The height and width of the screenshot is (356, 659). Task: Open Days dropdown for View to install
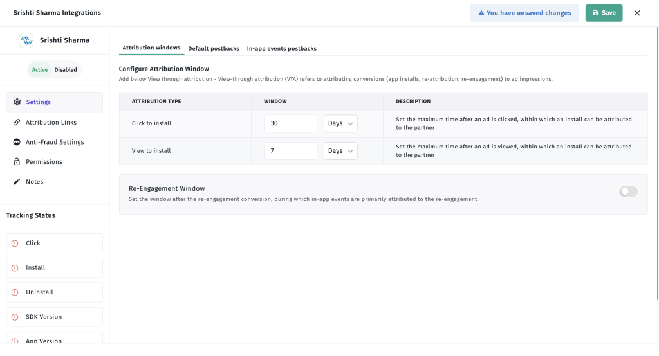340,151
